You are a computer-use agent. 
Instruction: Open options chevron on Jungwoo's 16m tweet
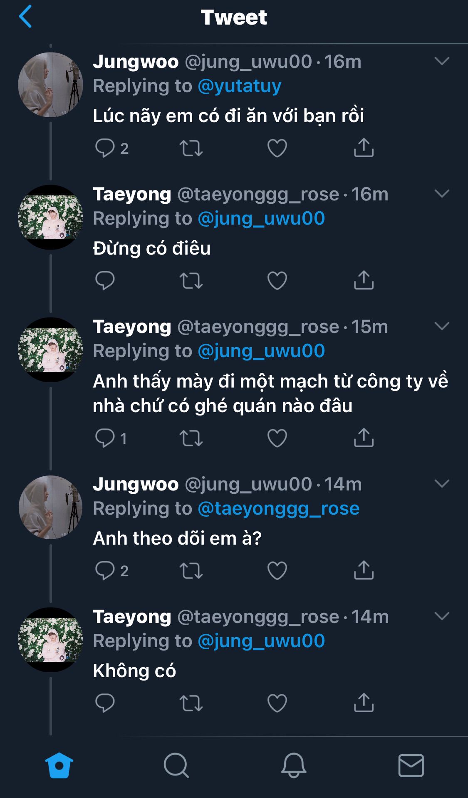click(x=442, y=61)
